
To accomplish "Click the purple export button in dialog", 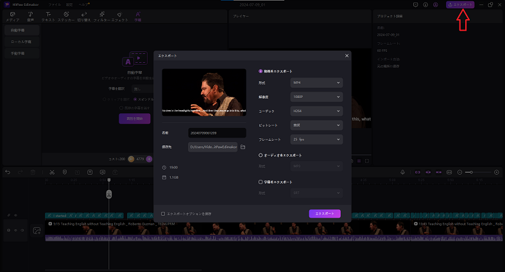I will [324, 214].
